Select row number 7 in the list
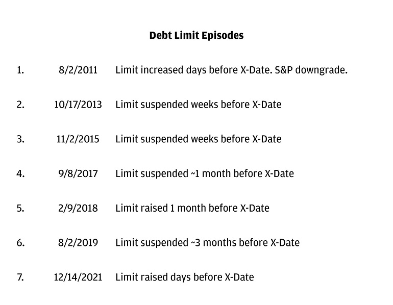This screenshot has height=305, width=393. 20,277
